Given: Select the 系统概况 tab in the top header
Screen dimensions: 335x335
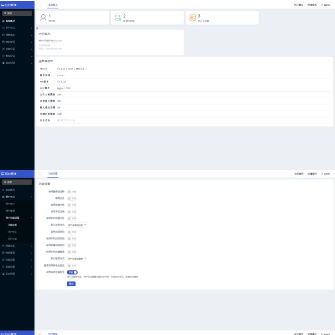Looking at the screenshot, I should (x=53, y=5).
